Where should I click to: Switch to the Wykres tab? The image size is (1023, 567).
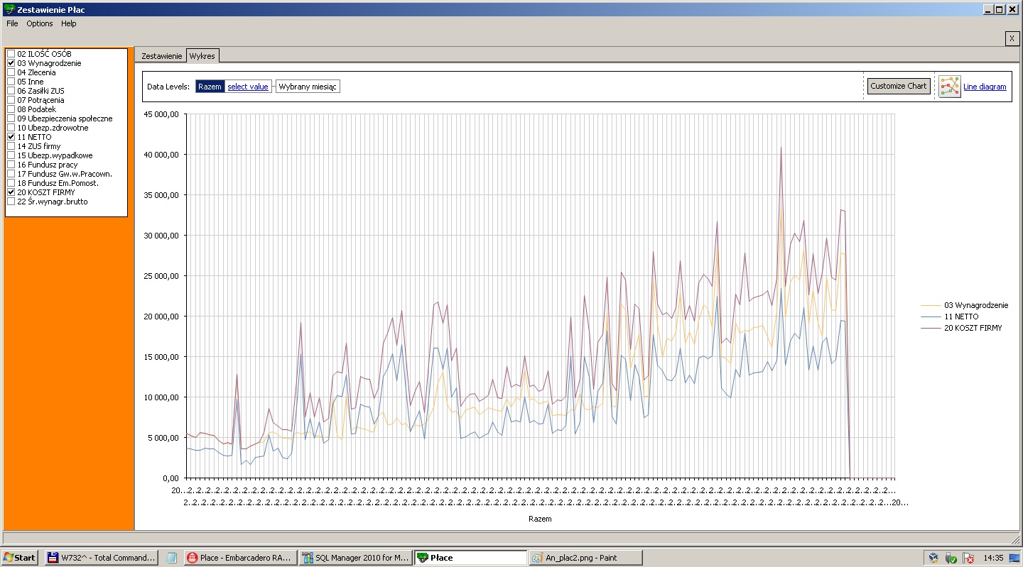[203, 55]
